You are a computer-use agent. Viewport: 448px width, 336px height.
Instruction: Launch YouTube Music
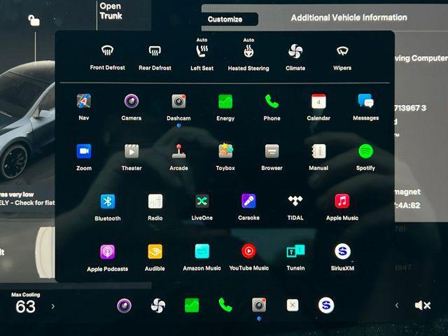tap(248, 251)
